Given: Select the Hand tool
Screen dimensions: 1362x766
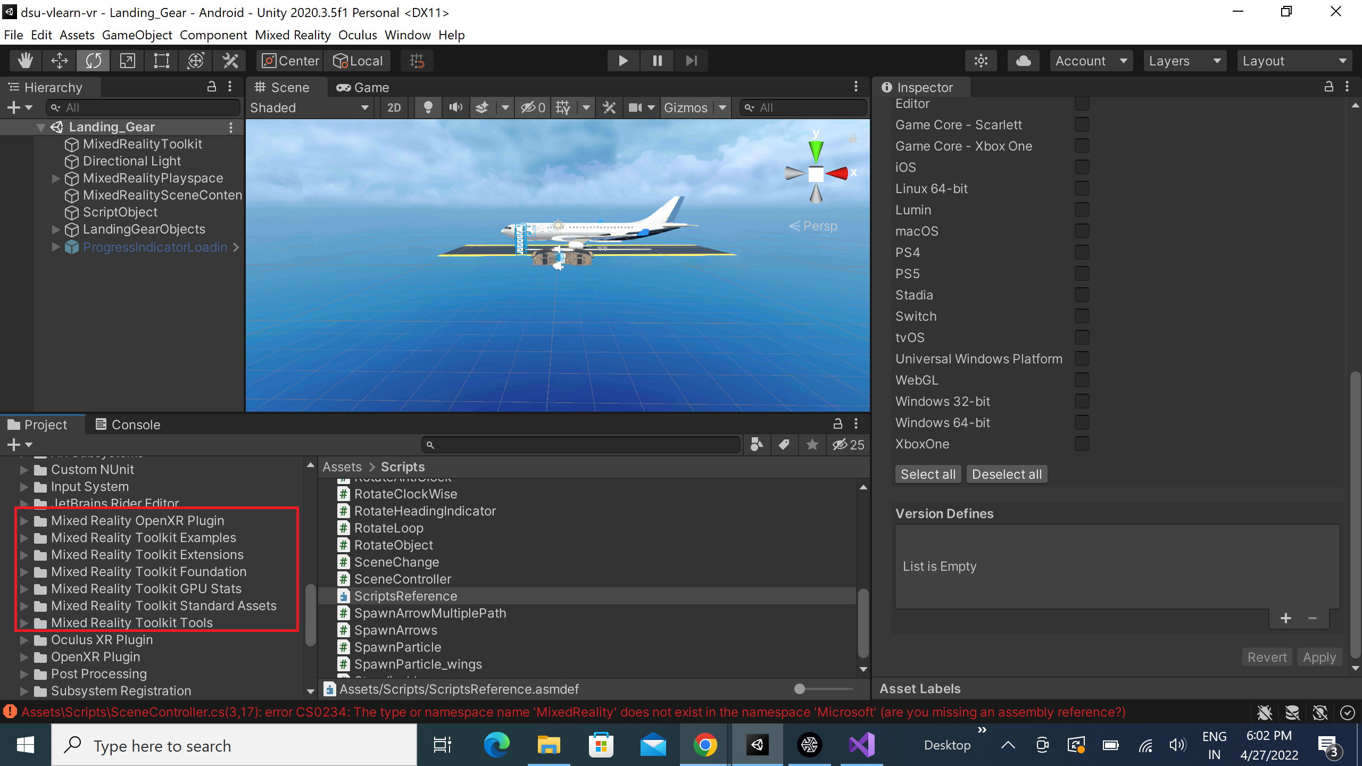Looking at the screenshot, I should pyautogui.click(x=25, y=61).
